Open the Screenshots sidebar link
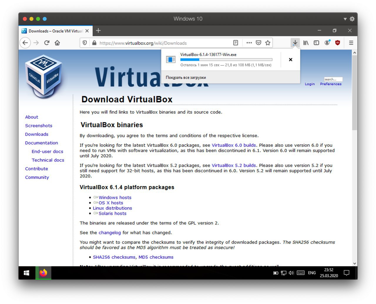 coord(38,126)
